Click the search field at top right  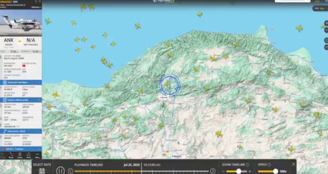click(x=292, y=1)
